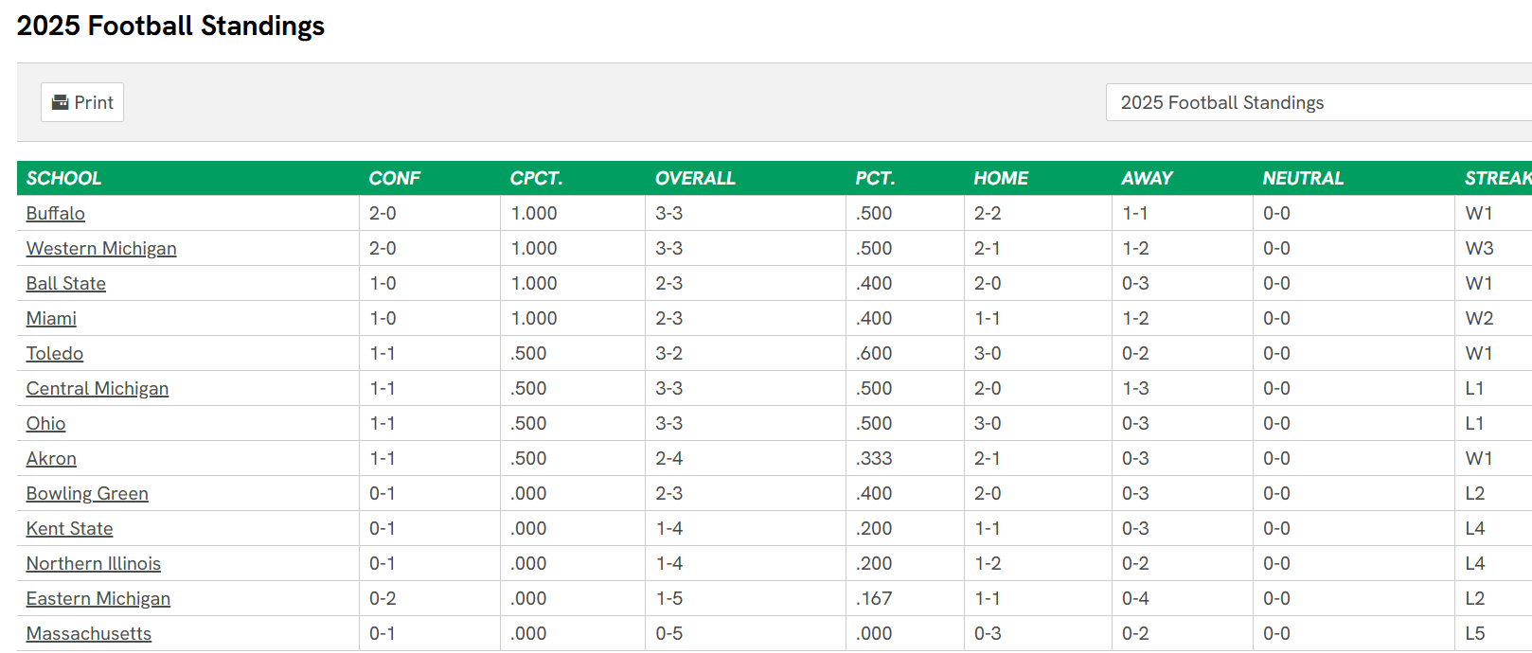Open the Western Michigan team link

101,248
